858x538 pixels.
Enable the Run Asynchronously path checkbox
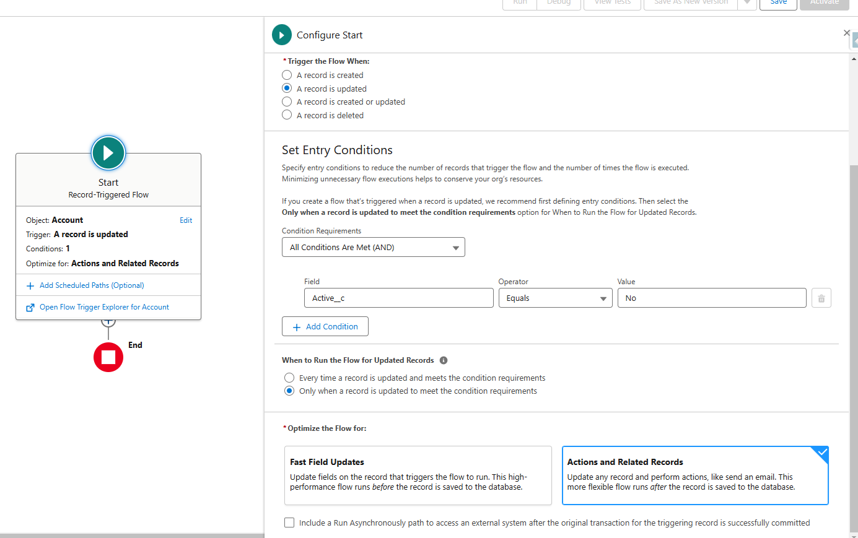click(x=289, y=523)
